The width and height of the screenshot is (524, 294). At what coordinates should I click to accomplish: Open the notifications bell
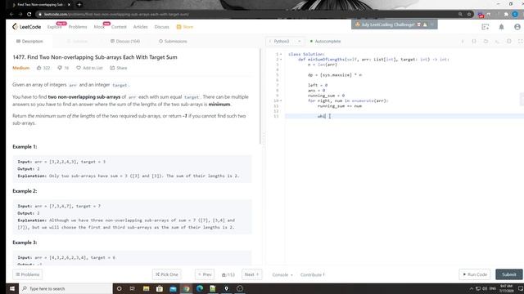[501, 27]
